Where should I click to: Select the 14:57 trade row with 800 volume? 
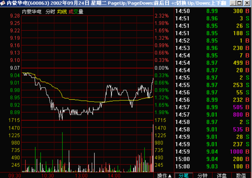(x=213, y=114)
